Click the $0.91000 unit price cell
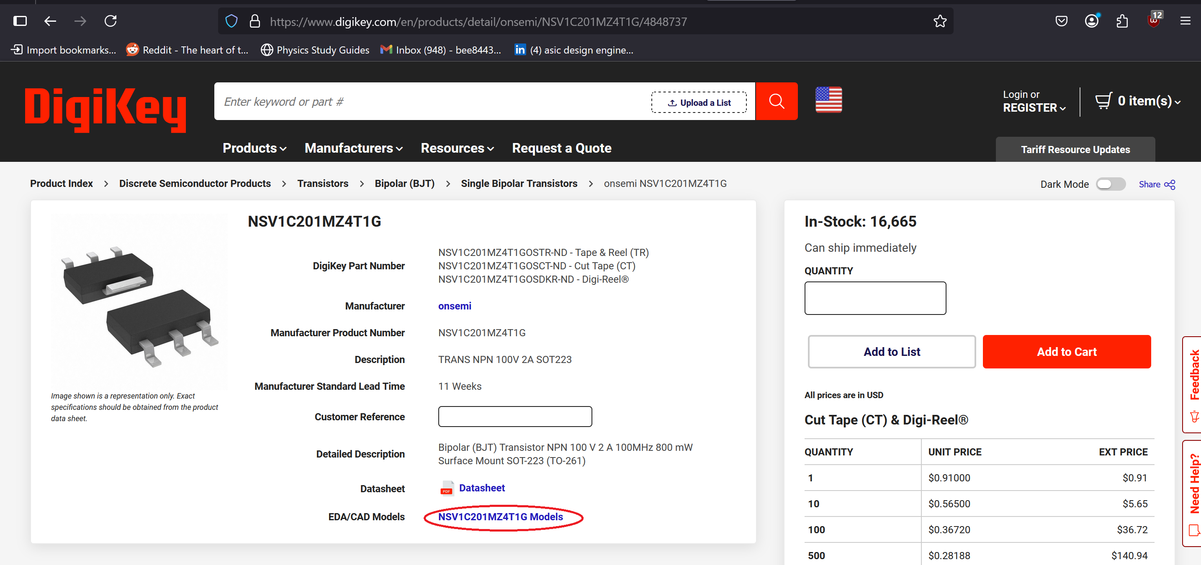1201x565 pixels. tap(949, 478)
